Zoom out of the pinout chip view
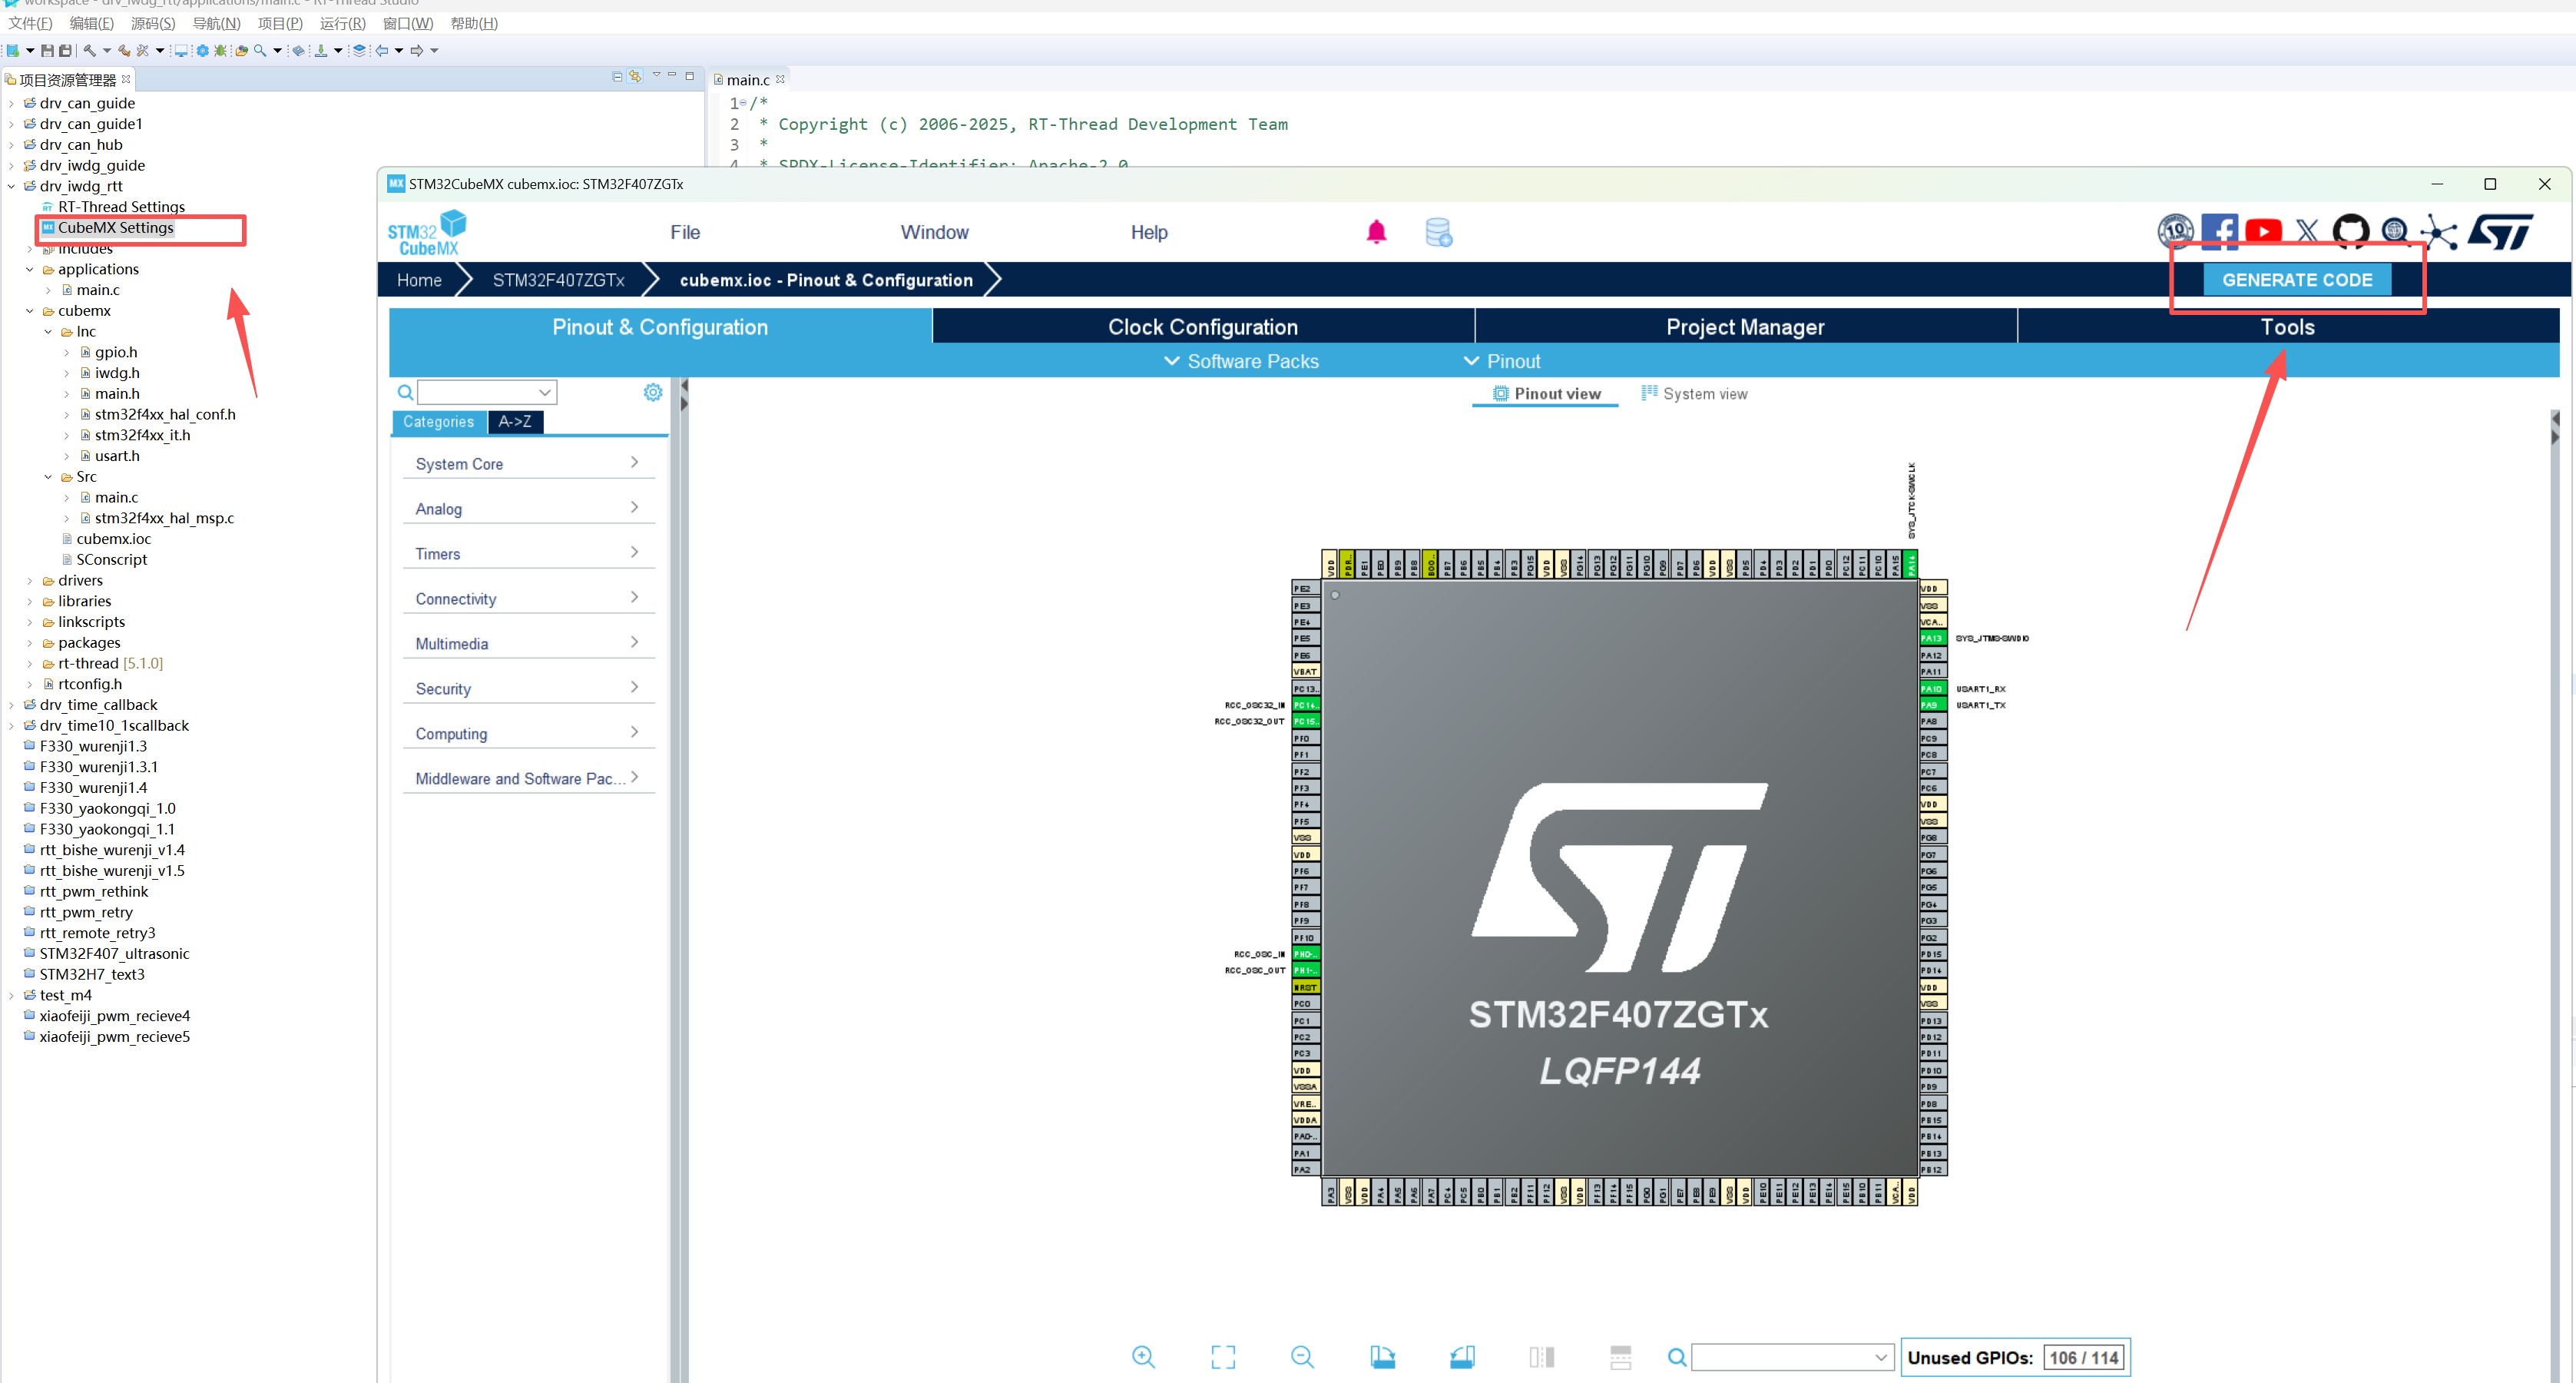2576x1383 pixels. click(1302, 1356)
